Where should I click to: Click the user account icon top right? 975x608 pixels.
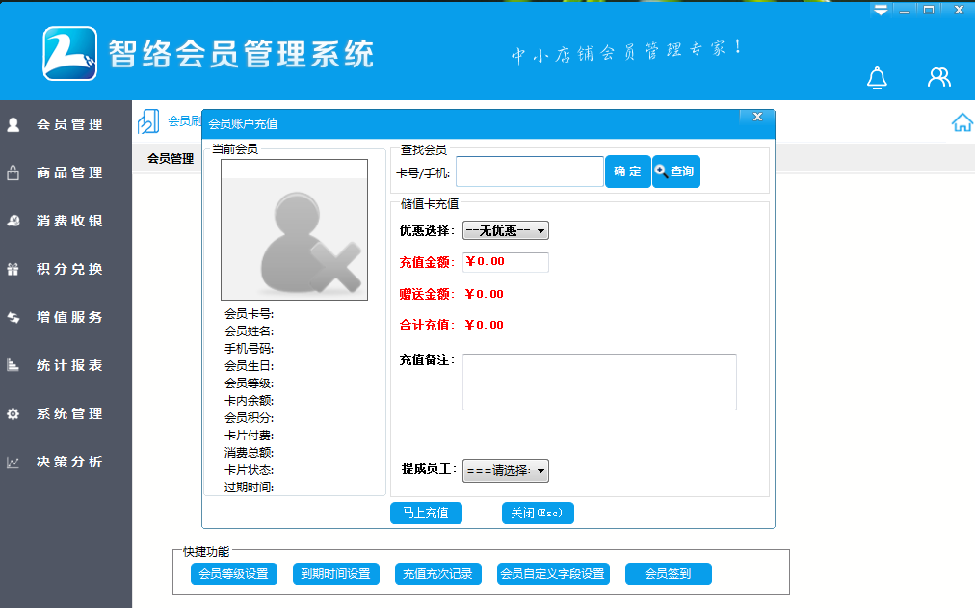[938, 77]
